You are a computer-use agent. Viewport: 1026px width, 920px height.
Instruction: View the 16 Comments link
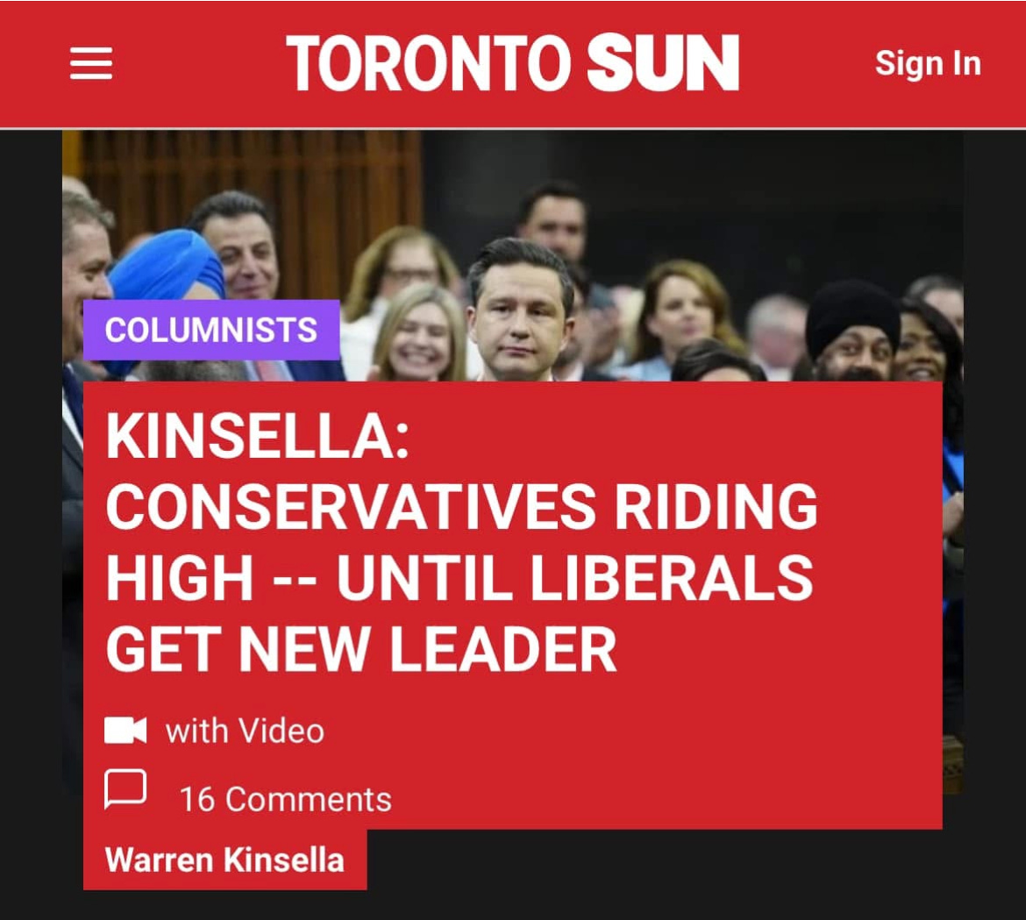[285, 800]
